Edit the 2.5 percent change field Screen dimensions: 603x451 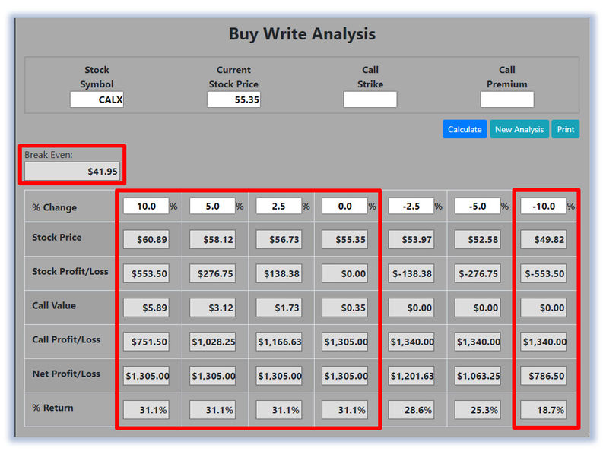(279, 206)
